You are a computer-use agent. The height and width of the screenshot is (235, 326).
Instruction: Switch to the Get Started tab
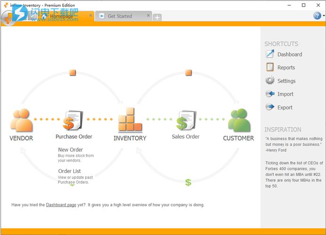click(x=120, y=16)
